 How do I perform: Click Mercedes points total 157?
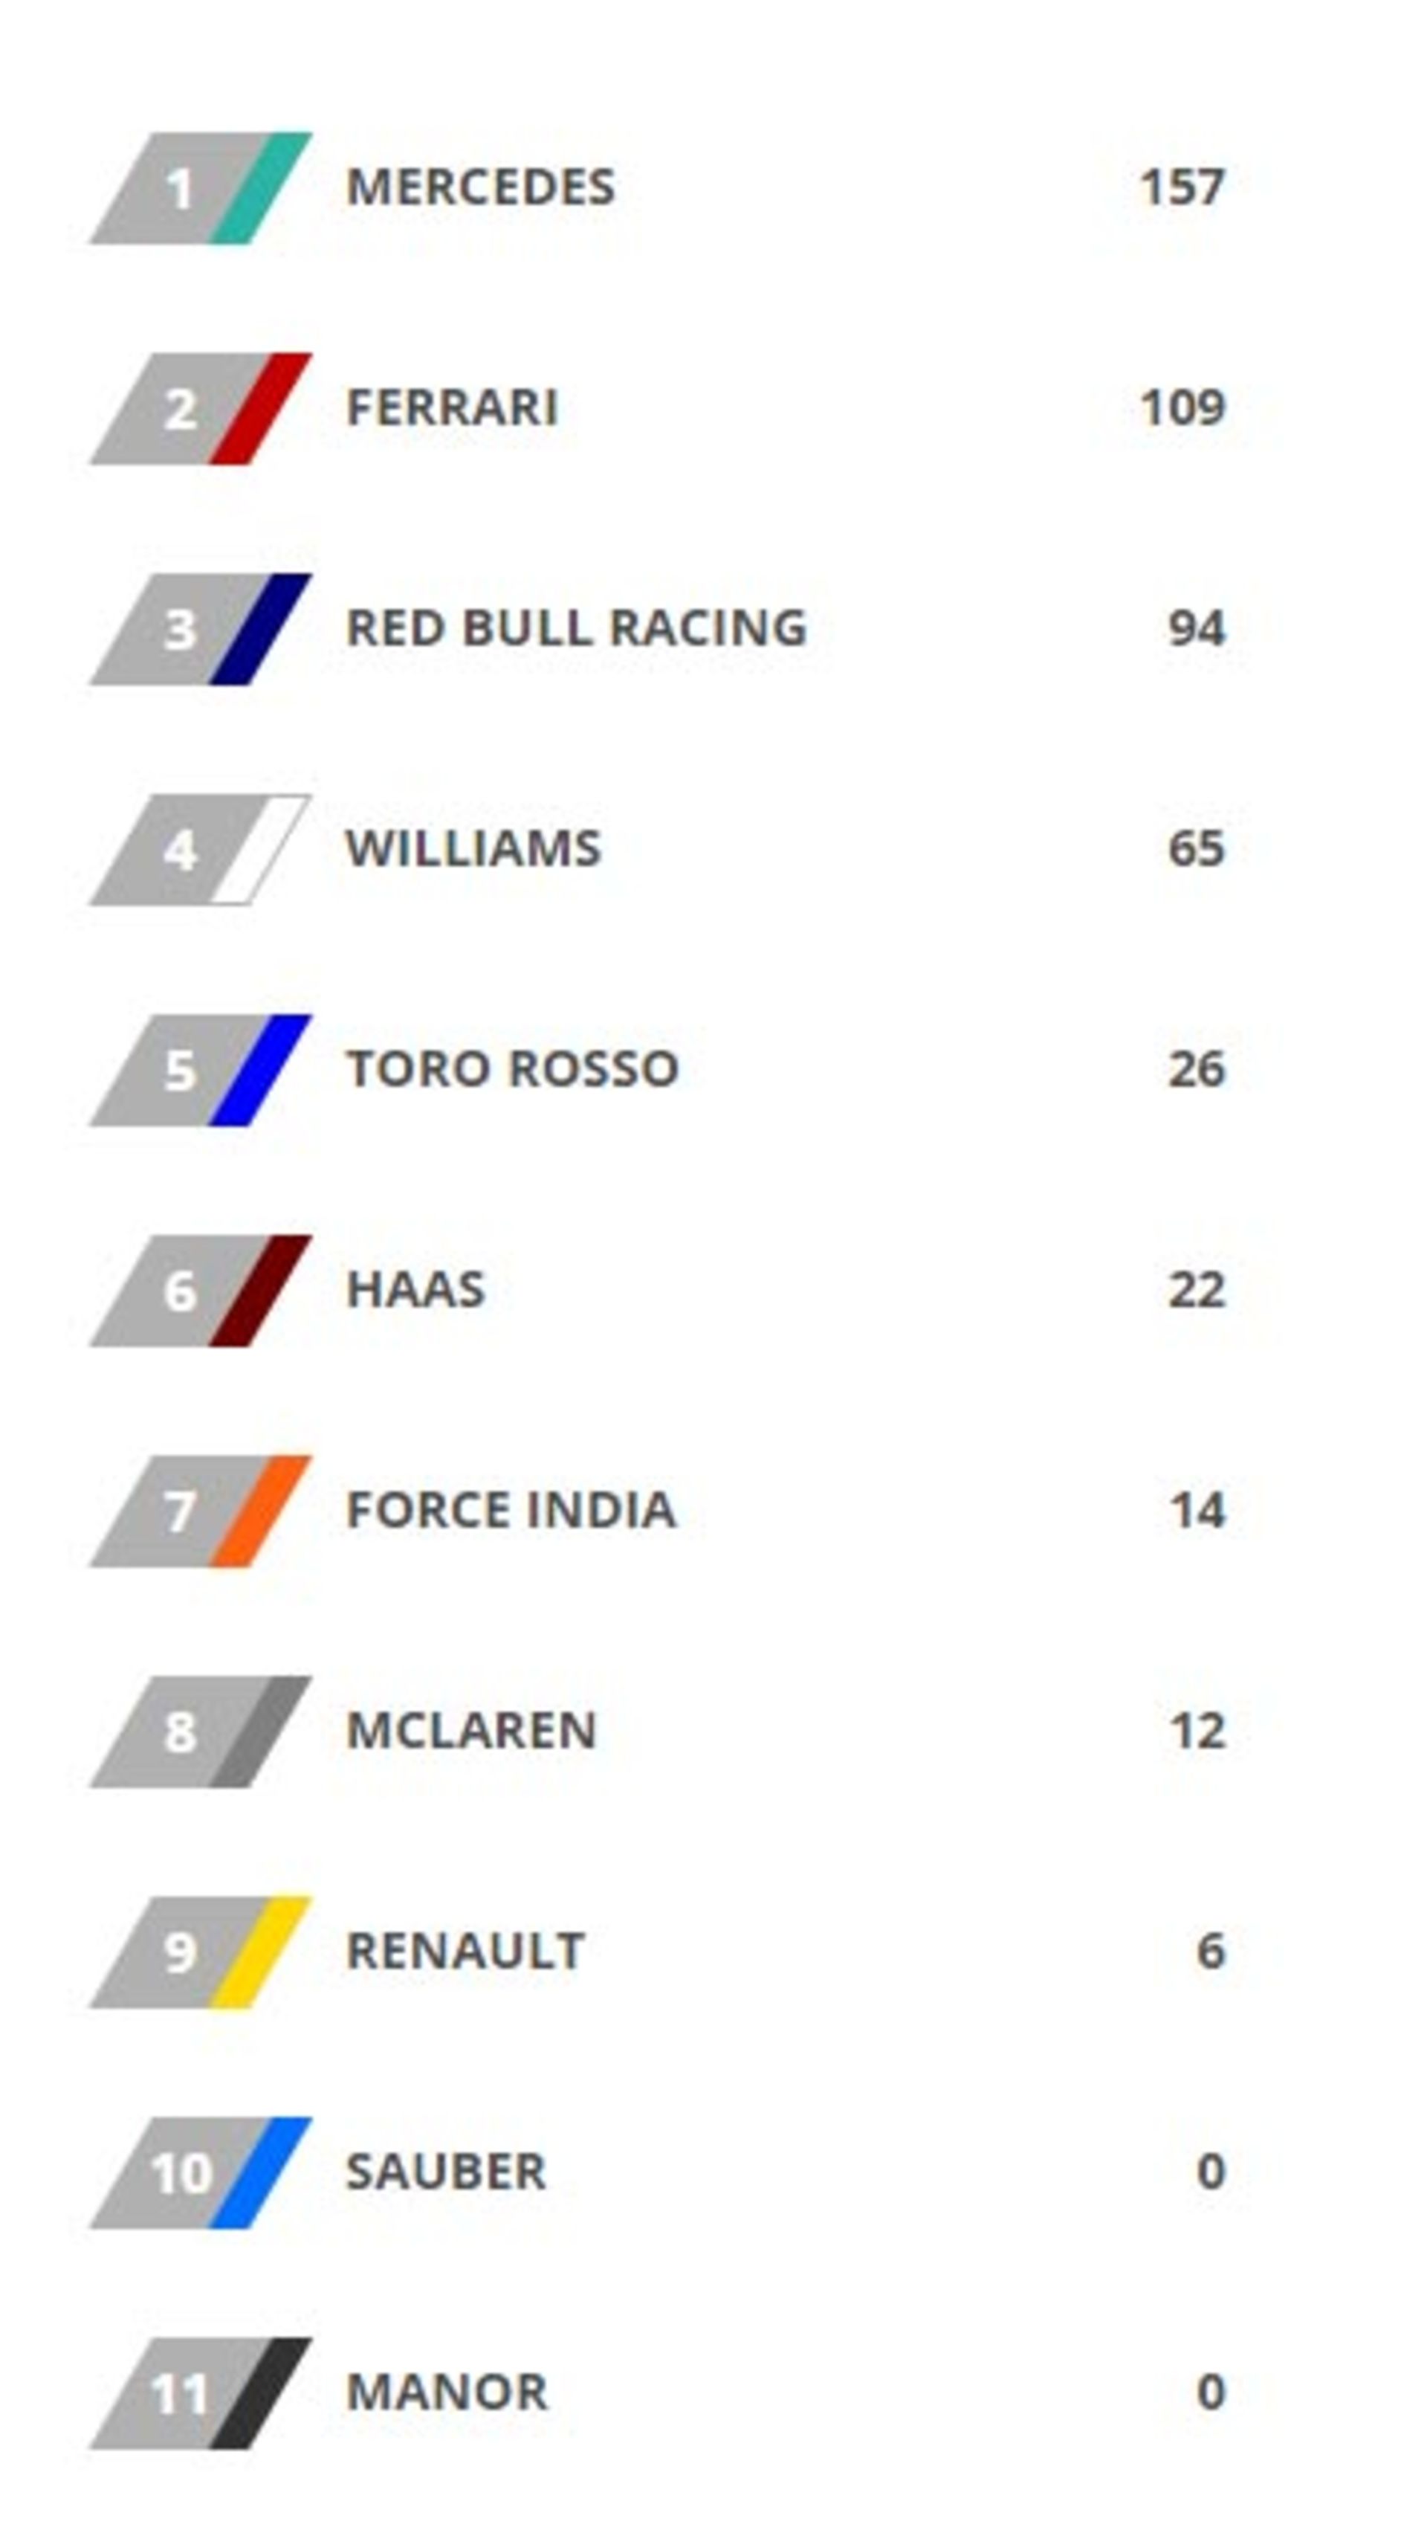pyautogui.click(x=1182, y=187)
